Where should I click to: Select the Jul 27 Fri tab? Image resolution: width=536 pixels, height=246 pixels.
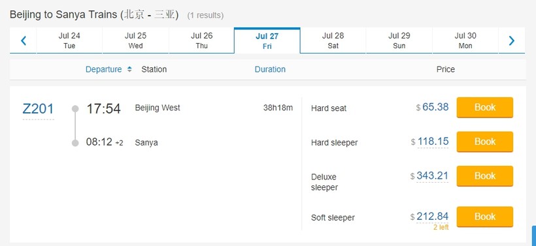(267, 40)
